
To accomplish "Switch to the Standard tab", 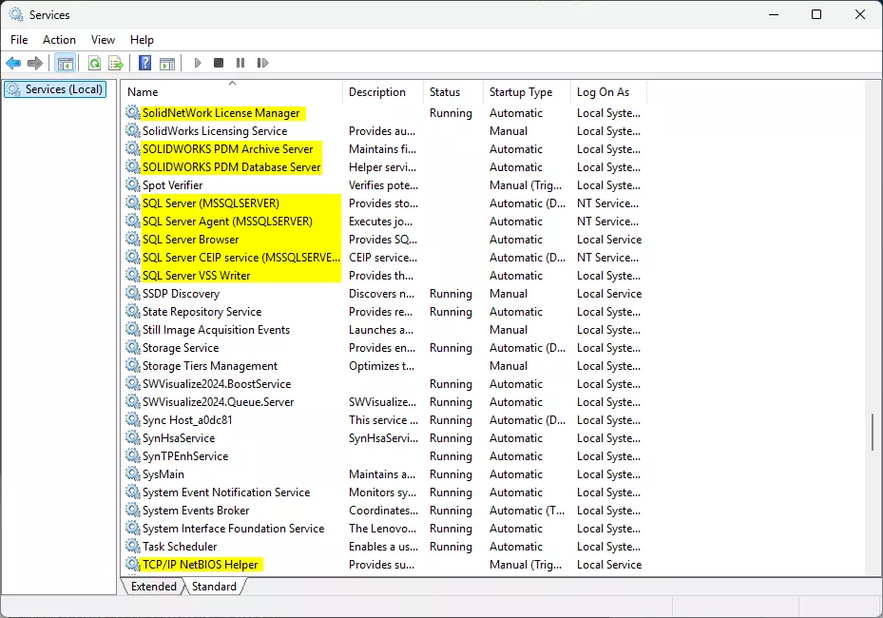I will click(x=214, y=587).
